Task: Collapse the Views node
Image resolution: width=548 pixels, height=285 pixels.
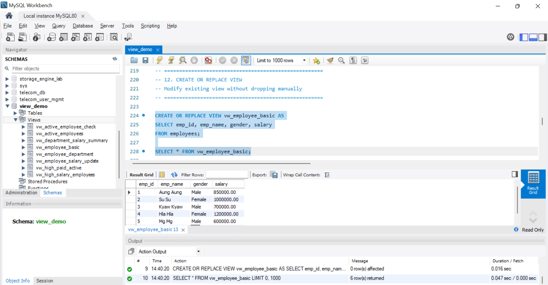Action: (x=15, y=120)
